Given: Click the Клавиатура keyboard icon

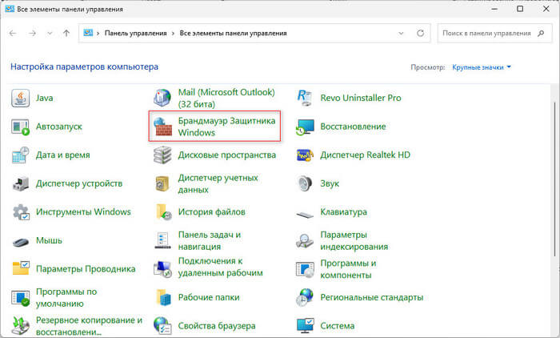Looking at the screenshot, I should [306, 212].
